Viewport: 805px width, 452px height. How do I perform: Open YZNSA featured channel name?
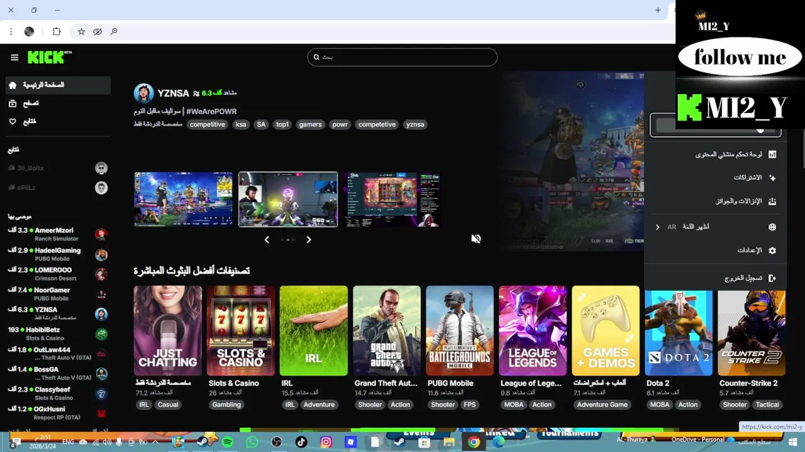coord(173,93)
